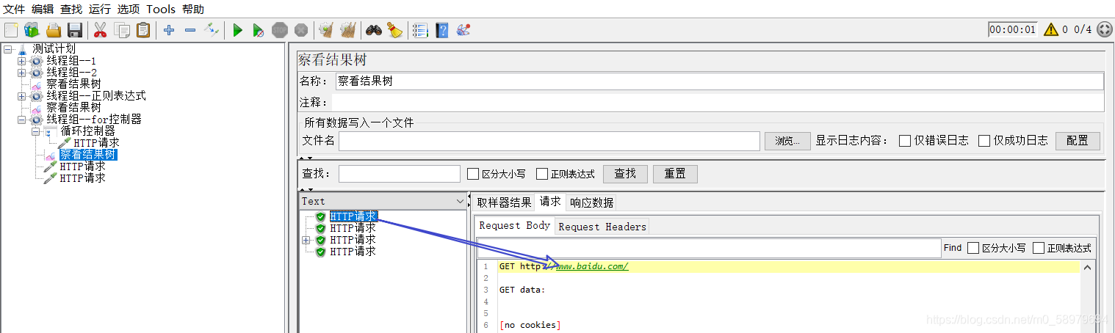This screenshot has height=333, width=1115.
Task: Click www.baidu.com link in request body
Action: coord(592,266)
